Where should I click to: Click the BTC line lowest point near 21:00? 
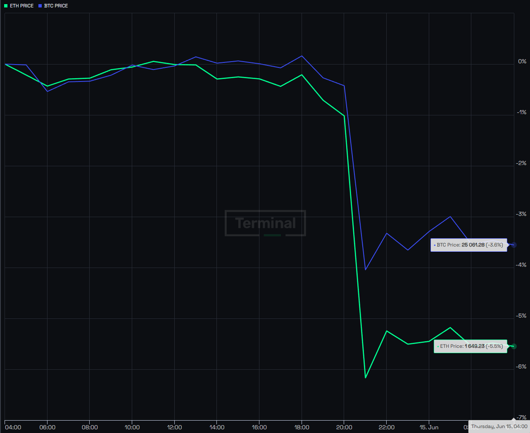point(366,270)
